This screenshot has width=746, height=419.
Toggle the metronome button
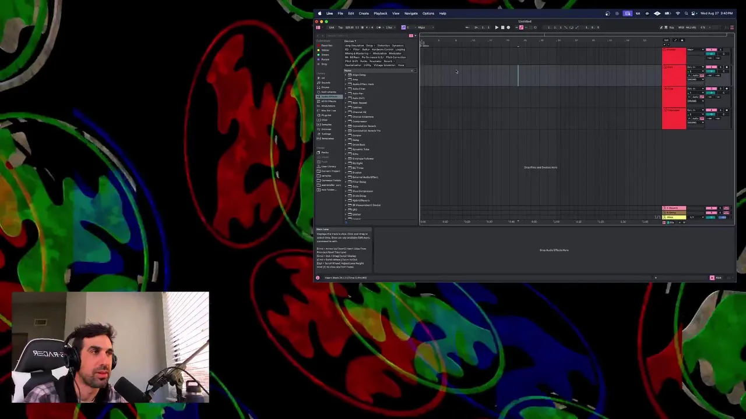click(x=379, y=27)
